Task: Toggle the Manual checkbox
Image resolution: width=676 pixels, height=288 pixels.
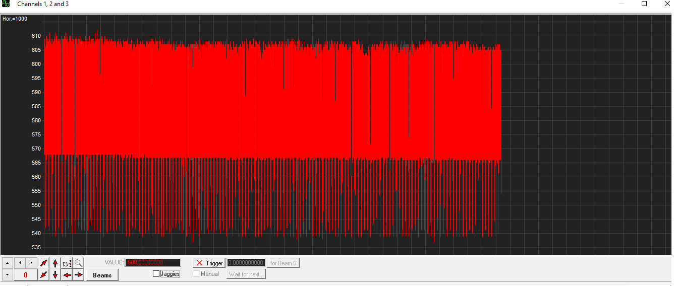Action: pyautogui.click(x=196, y=274)
